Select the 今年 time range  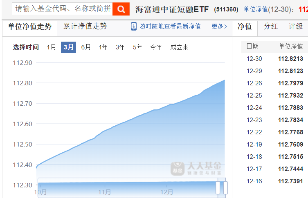click(156, 47)
